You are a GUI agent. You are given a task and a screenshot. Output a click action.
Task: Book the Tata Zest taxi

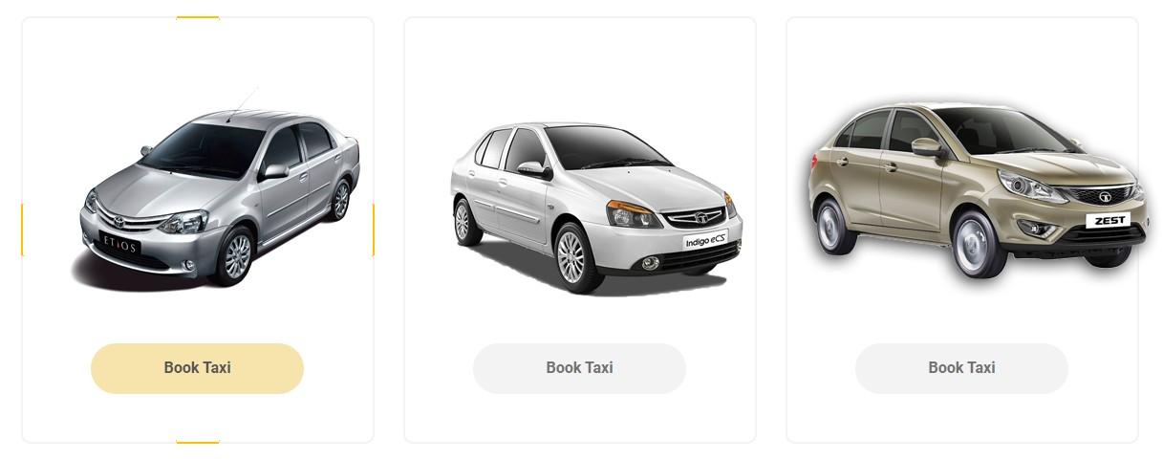coord(961,368)
